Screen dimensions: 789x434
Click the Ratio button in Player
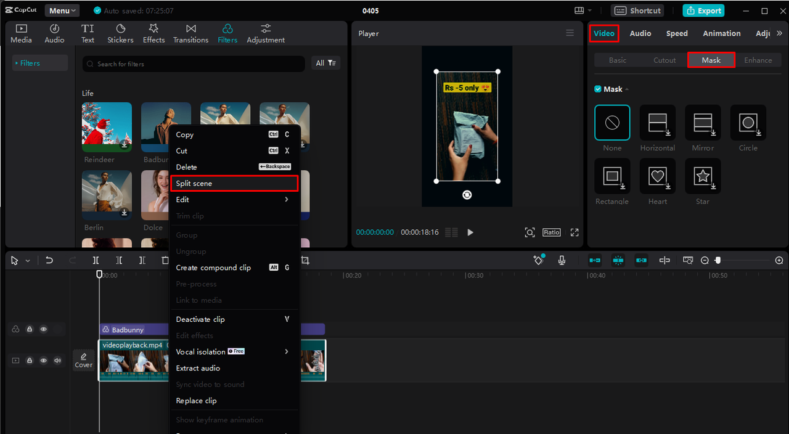tap(552, 232)
